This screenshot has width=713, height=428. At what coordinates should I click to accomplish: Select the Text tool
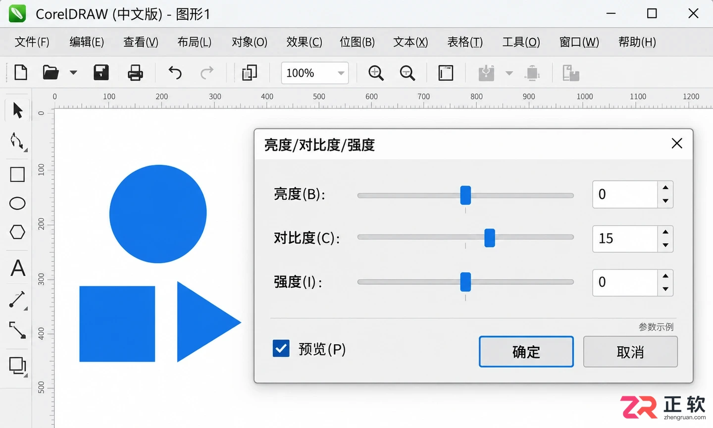point(18,268)
